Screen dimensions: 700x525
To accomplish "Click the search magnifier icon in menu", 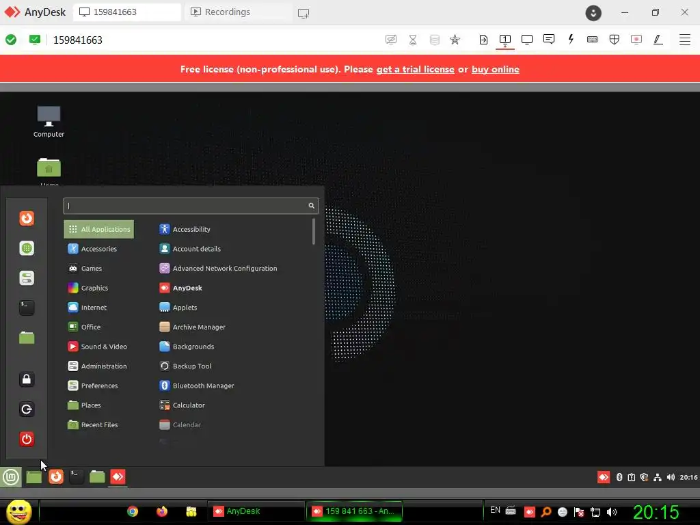I will pos(311,206).
